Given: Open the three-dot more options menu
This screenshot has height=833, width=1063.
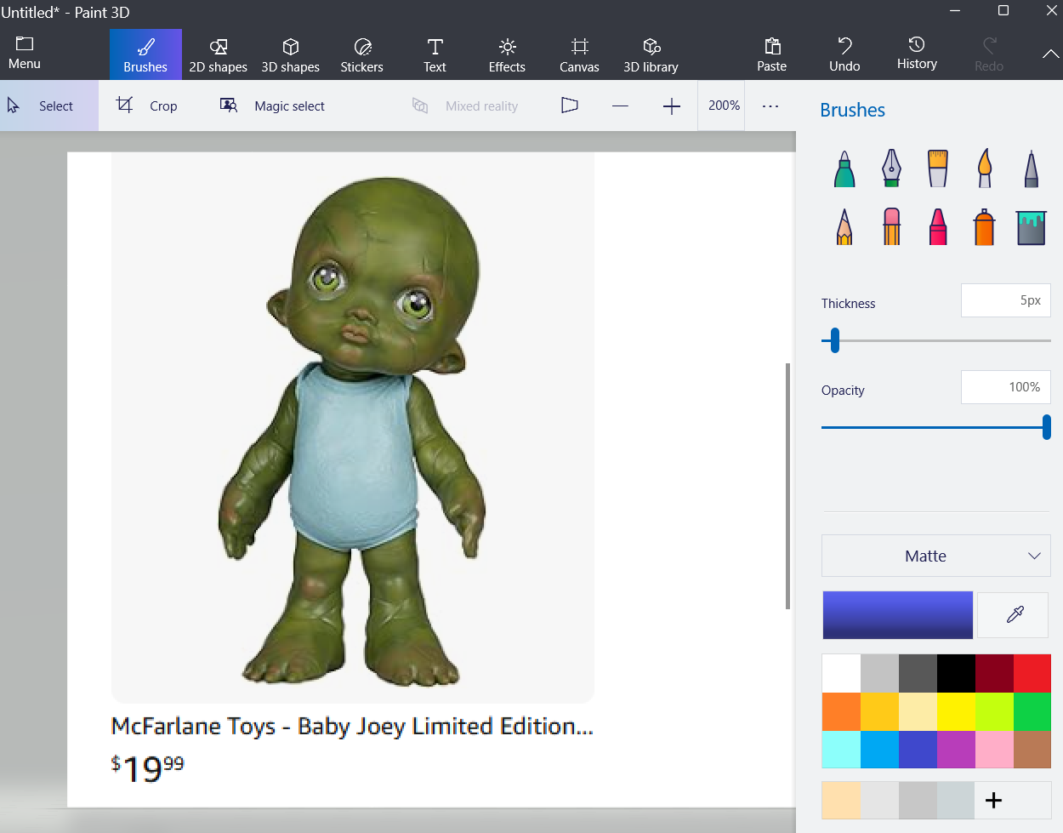Looking at the screenshot, I should [770, 106].
